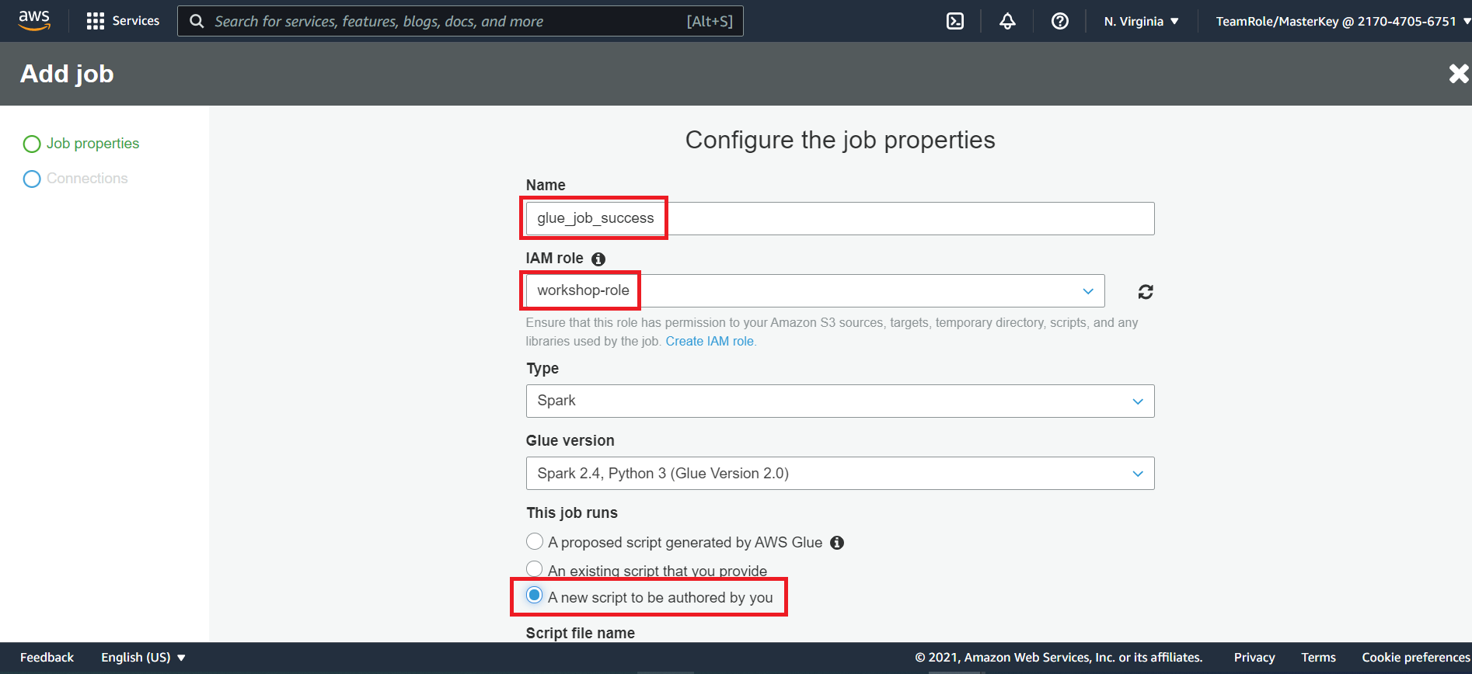Select 'A proposed script generated by AWS Glue'
Viewport: 1472px width, 674px height.
(535, 541)
